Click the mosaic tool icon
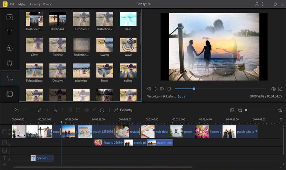 tap(86, 110)
